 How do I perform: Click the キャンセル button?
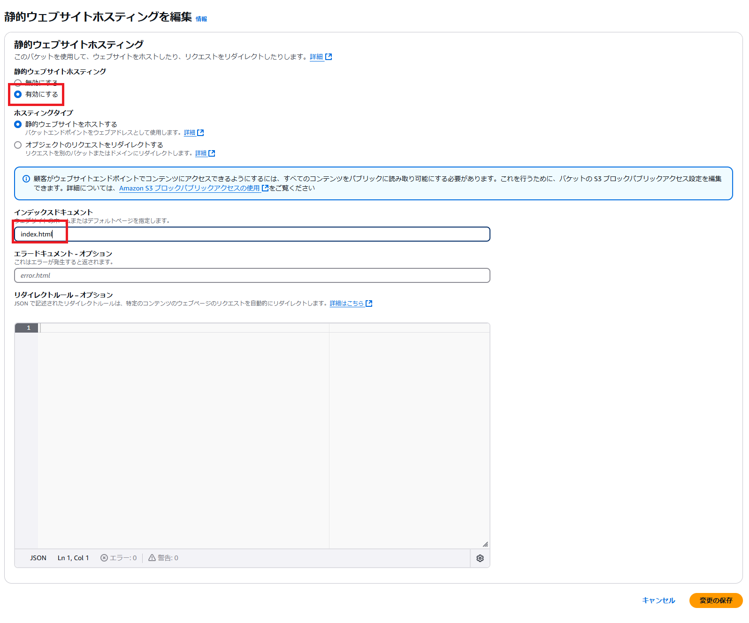[658, 600]
